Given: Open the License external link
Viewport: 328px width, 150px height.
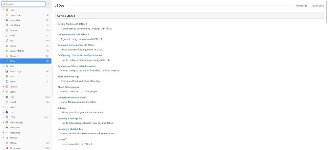Looking at the screenshot, I should pyautogui.click(x=62, y=139).
